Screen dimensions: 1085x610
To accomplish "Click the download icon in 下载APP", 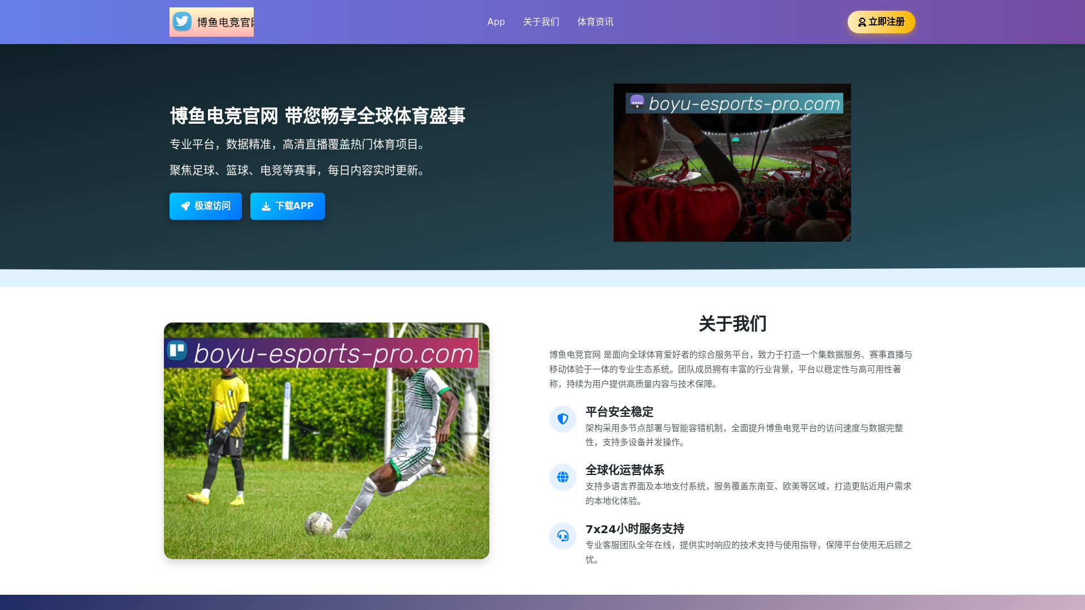I will click(266, 206).
